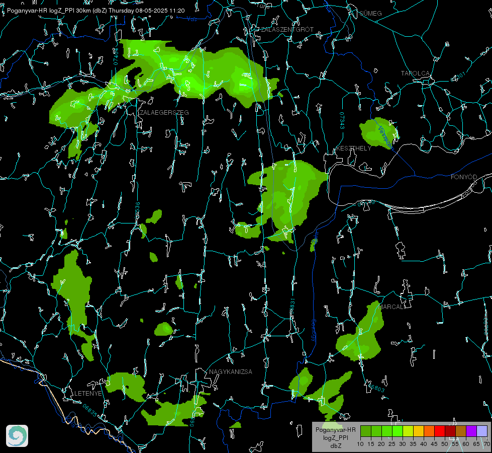Click the blue swirl logo icon

pyautogui.click(x=17, y=436)
